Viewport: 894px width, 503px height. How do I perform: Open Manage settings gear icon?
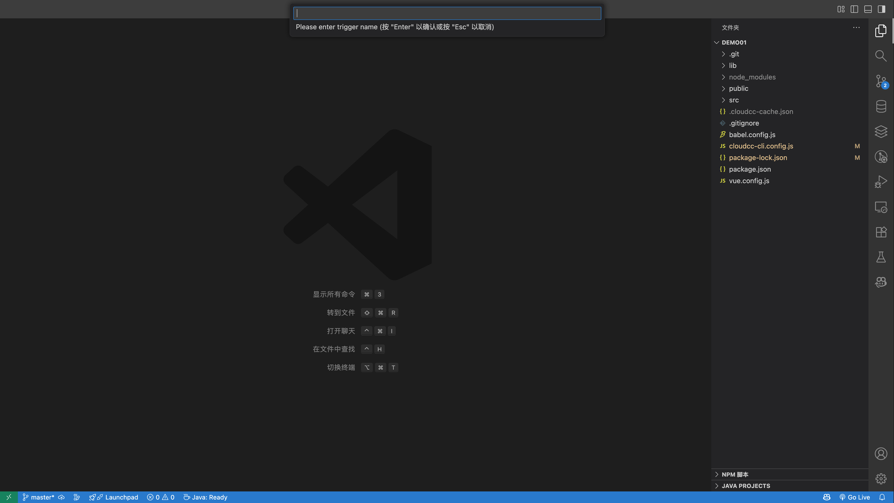[x=881, y=479]
